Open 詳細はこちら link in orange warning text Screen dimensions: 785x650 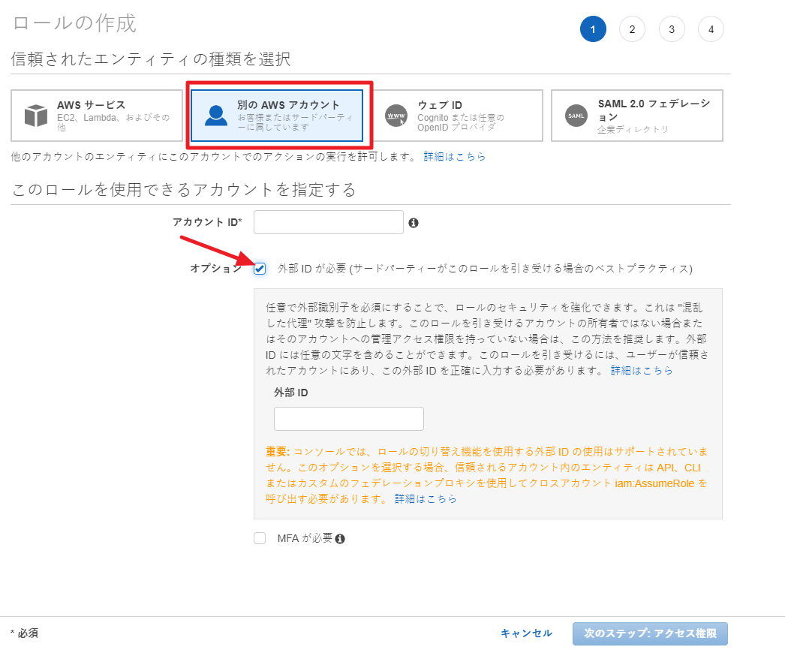coord(426,498)
